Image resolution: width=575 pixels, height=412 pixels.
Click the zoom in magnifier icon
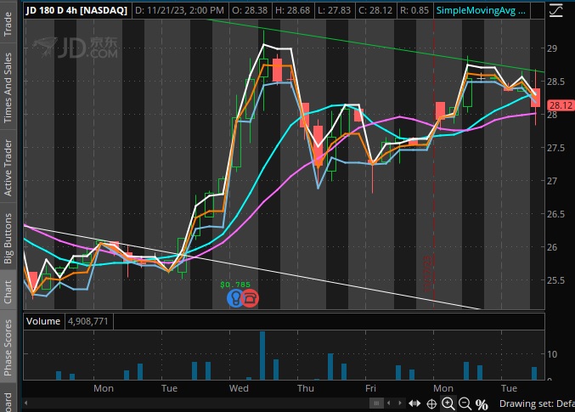point(450,404)
